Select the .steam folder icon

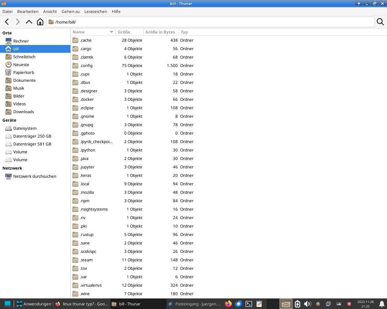(x=75, y=260)
